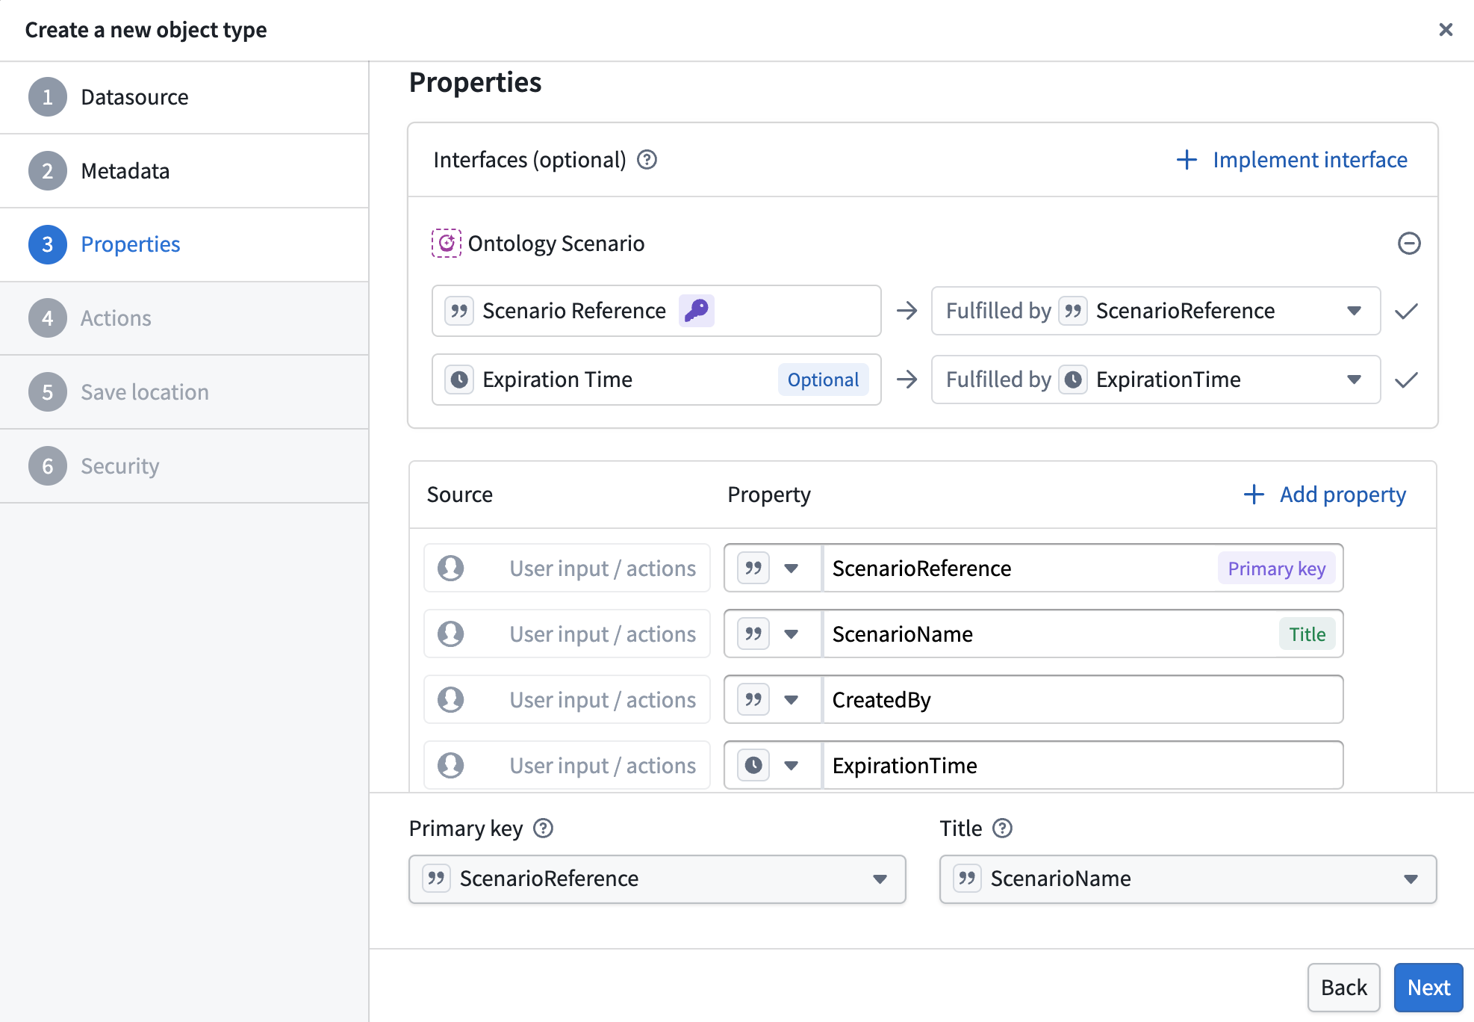Go to the Save location step

point(184,392)
